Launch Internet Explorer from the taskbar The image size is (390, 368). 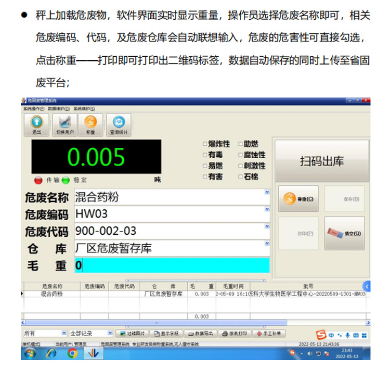(51, 353)
